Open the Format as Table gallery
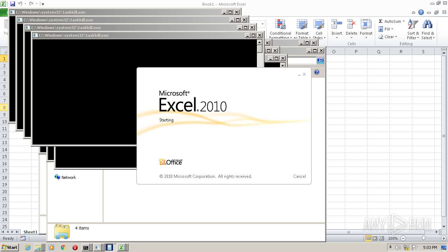 pos(302,29)
